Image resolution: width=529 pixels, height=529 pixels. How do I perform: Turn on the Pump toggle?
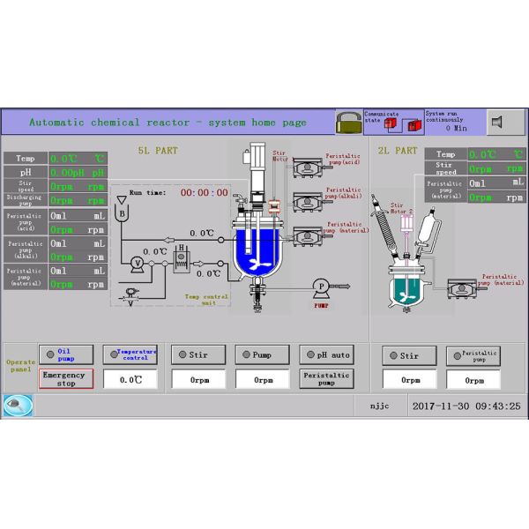click(x=261, y=355)
